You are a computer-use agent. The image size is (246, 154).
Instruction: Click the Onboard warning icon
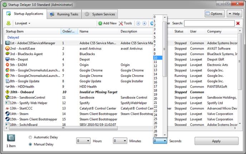click(x=8, y=92)
